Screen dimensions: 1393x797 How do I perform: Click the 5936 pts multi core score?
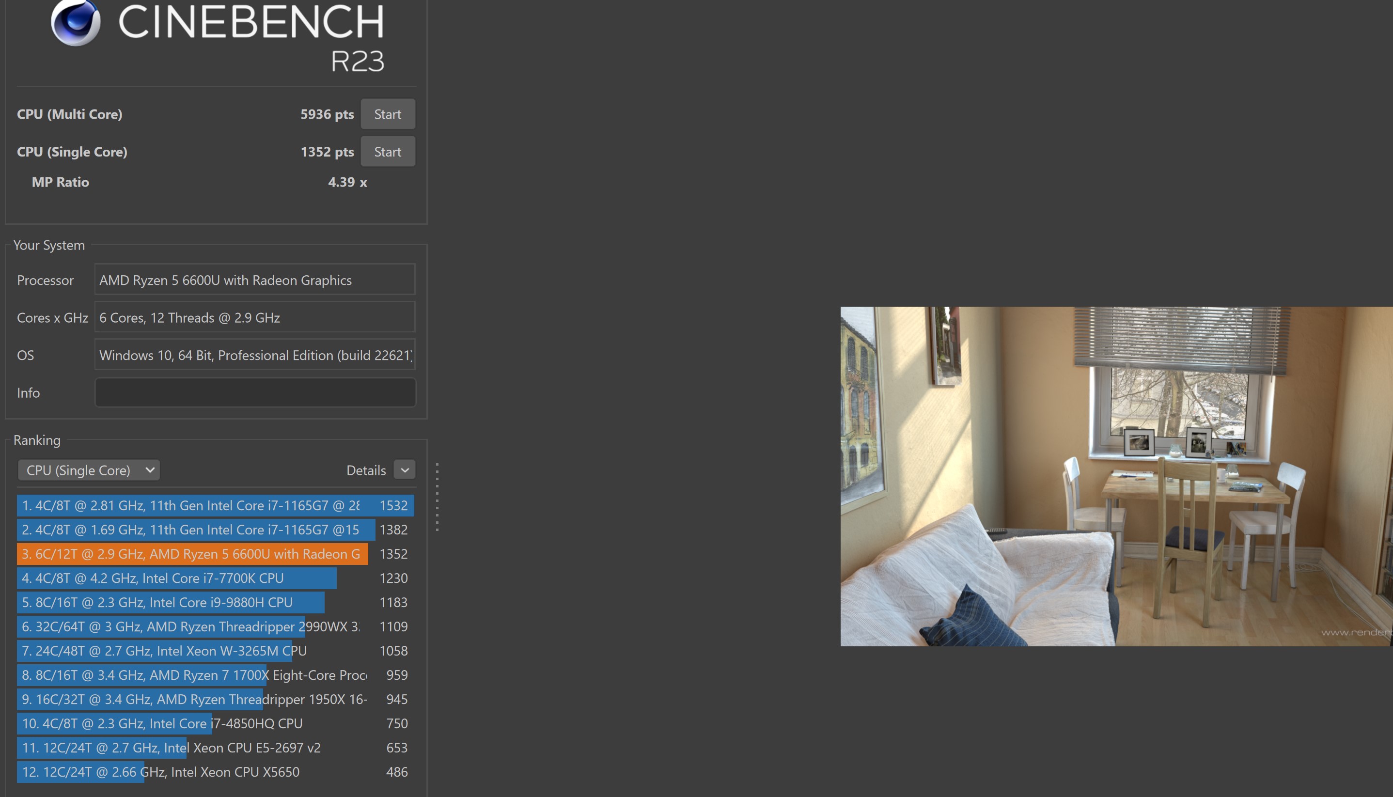(x=327, y=114)
